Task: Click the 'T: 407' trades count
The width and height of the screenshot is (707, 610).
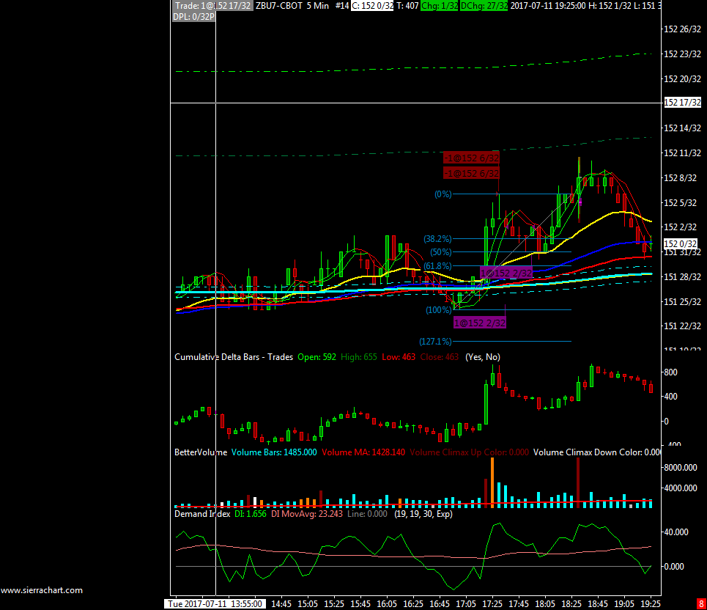Action: (407, 5)
